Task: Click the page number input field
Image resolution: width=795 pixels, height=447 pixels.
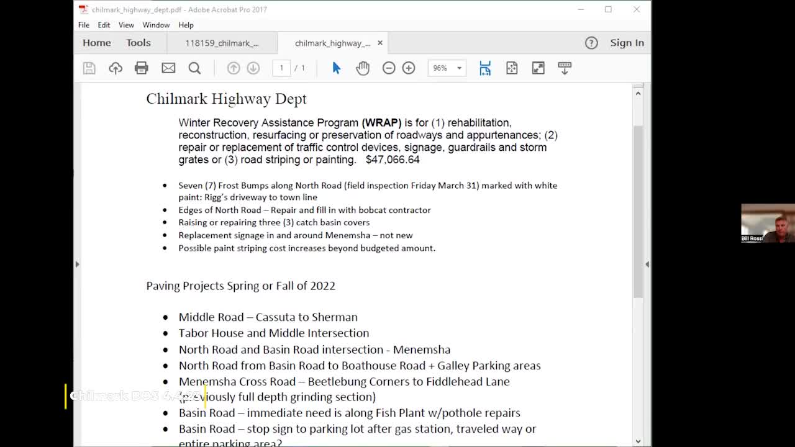Action: [x=281, y=68]
